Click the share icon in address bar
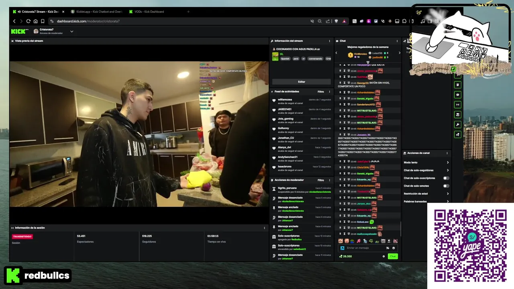This screenshot has width=514, height=289. tap(328, 21)
